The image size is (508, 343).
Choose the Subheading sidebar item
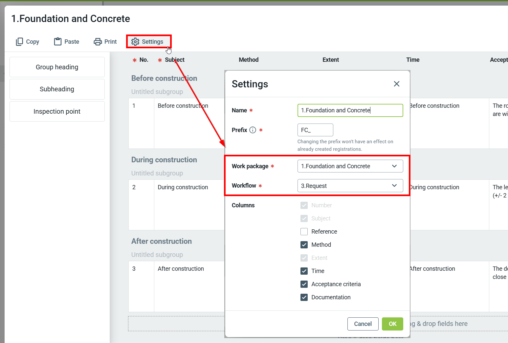[x=57, y=89]
